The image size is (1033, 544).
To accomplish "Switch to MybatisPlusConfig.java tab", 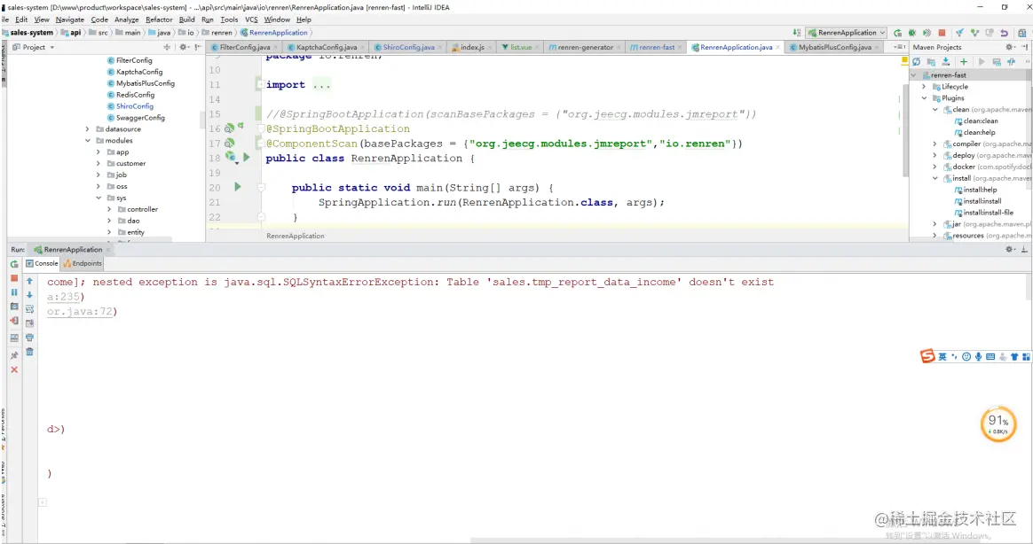I will click(835, 47).
